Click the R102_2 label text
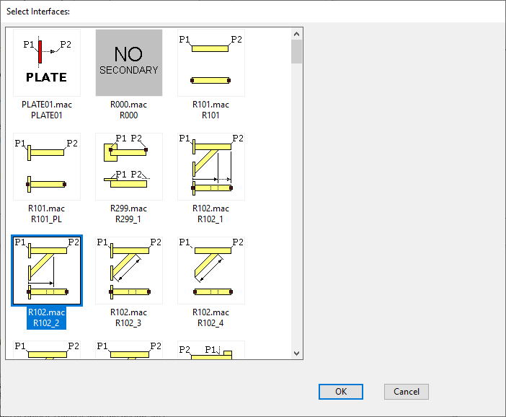 [x=46, y=322]
